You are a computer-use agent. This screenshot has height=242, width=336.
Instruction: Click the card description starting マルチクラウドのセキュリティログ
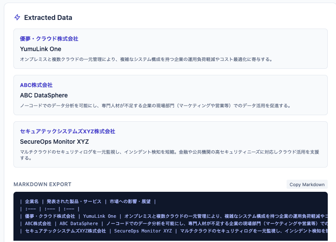170,155
